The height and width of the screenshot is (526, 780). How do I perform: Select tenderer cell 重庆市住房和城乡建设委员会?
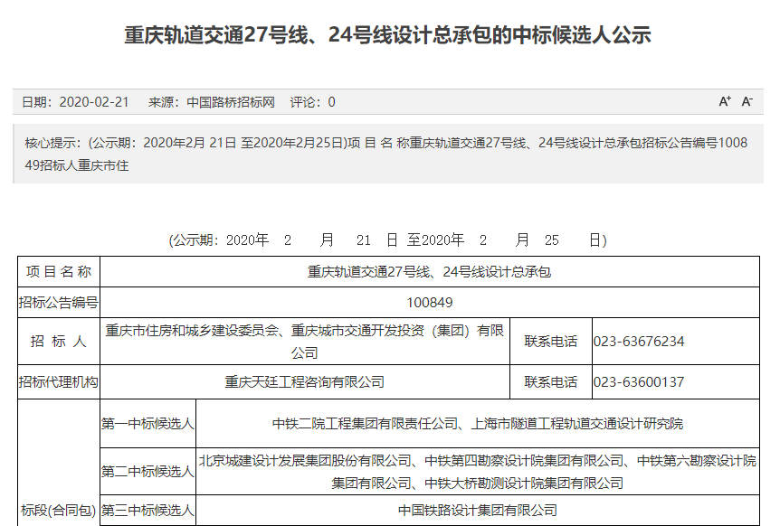click(305, 342)
